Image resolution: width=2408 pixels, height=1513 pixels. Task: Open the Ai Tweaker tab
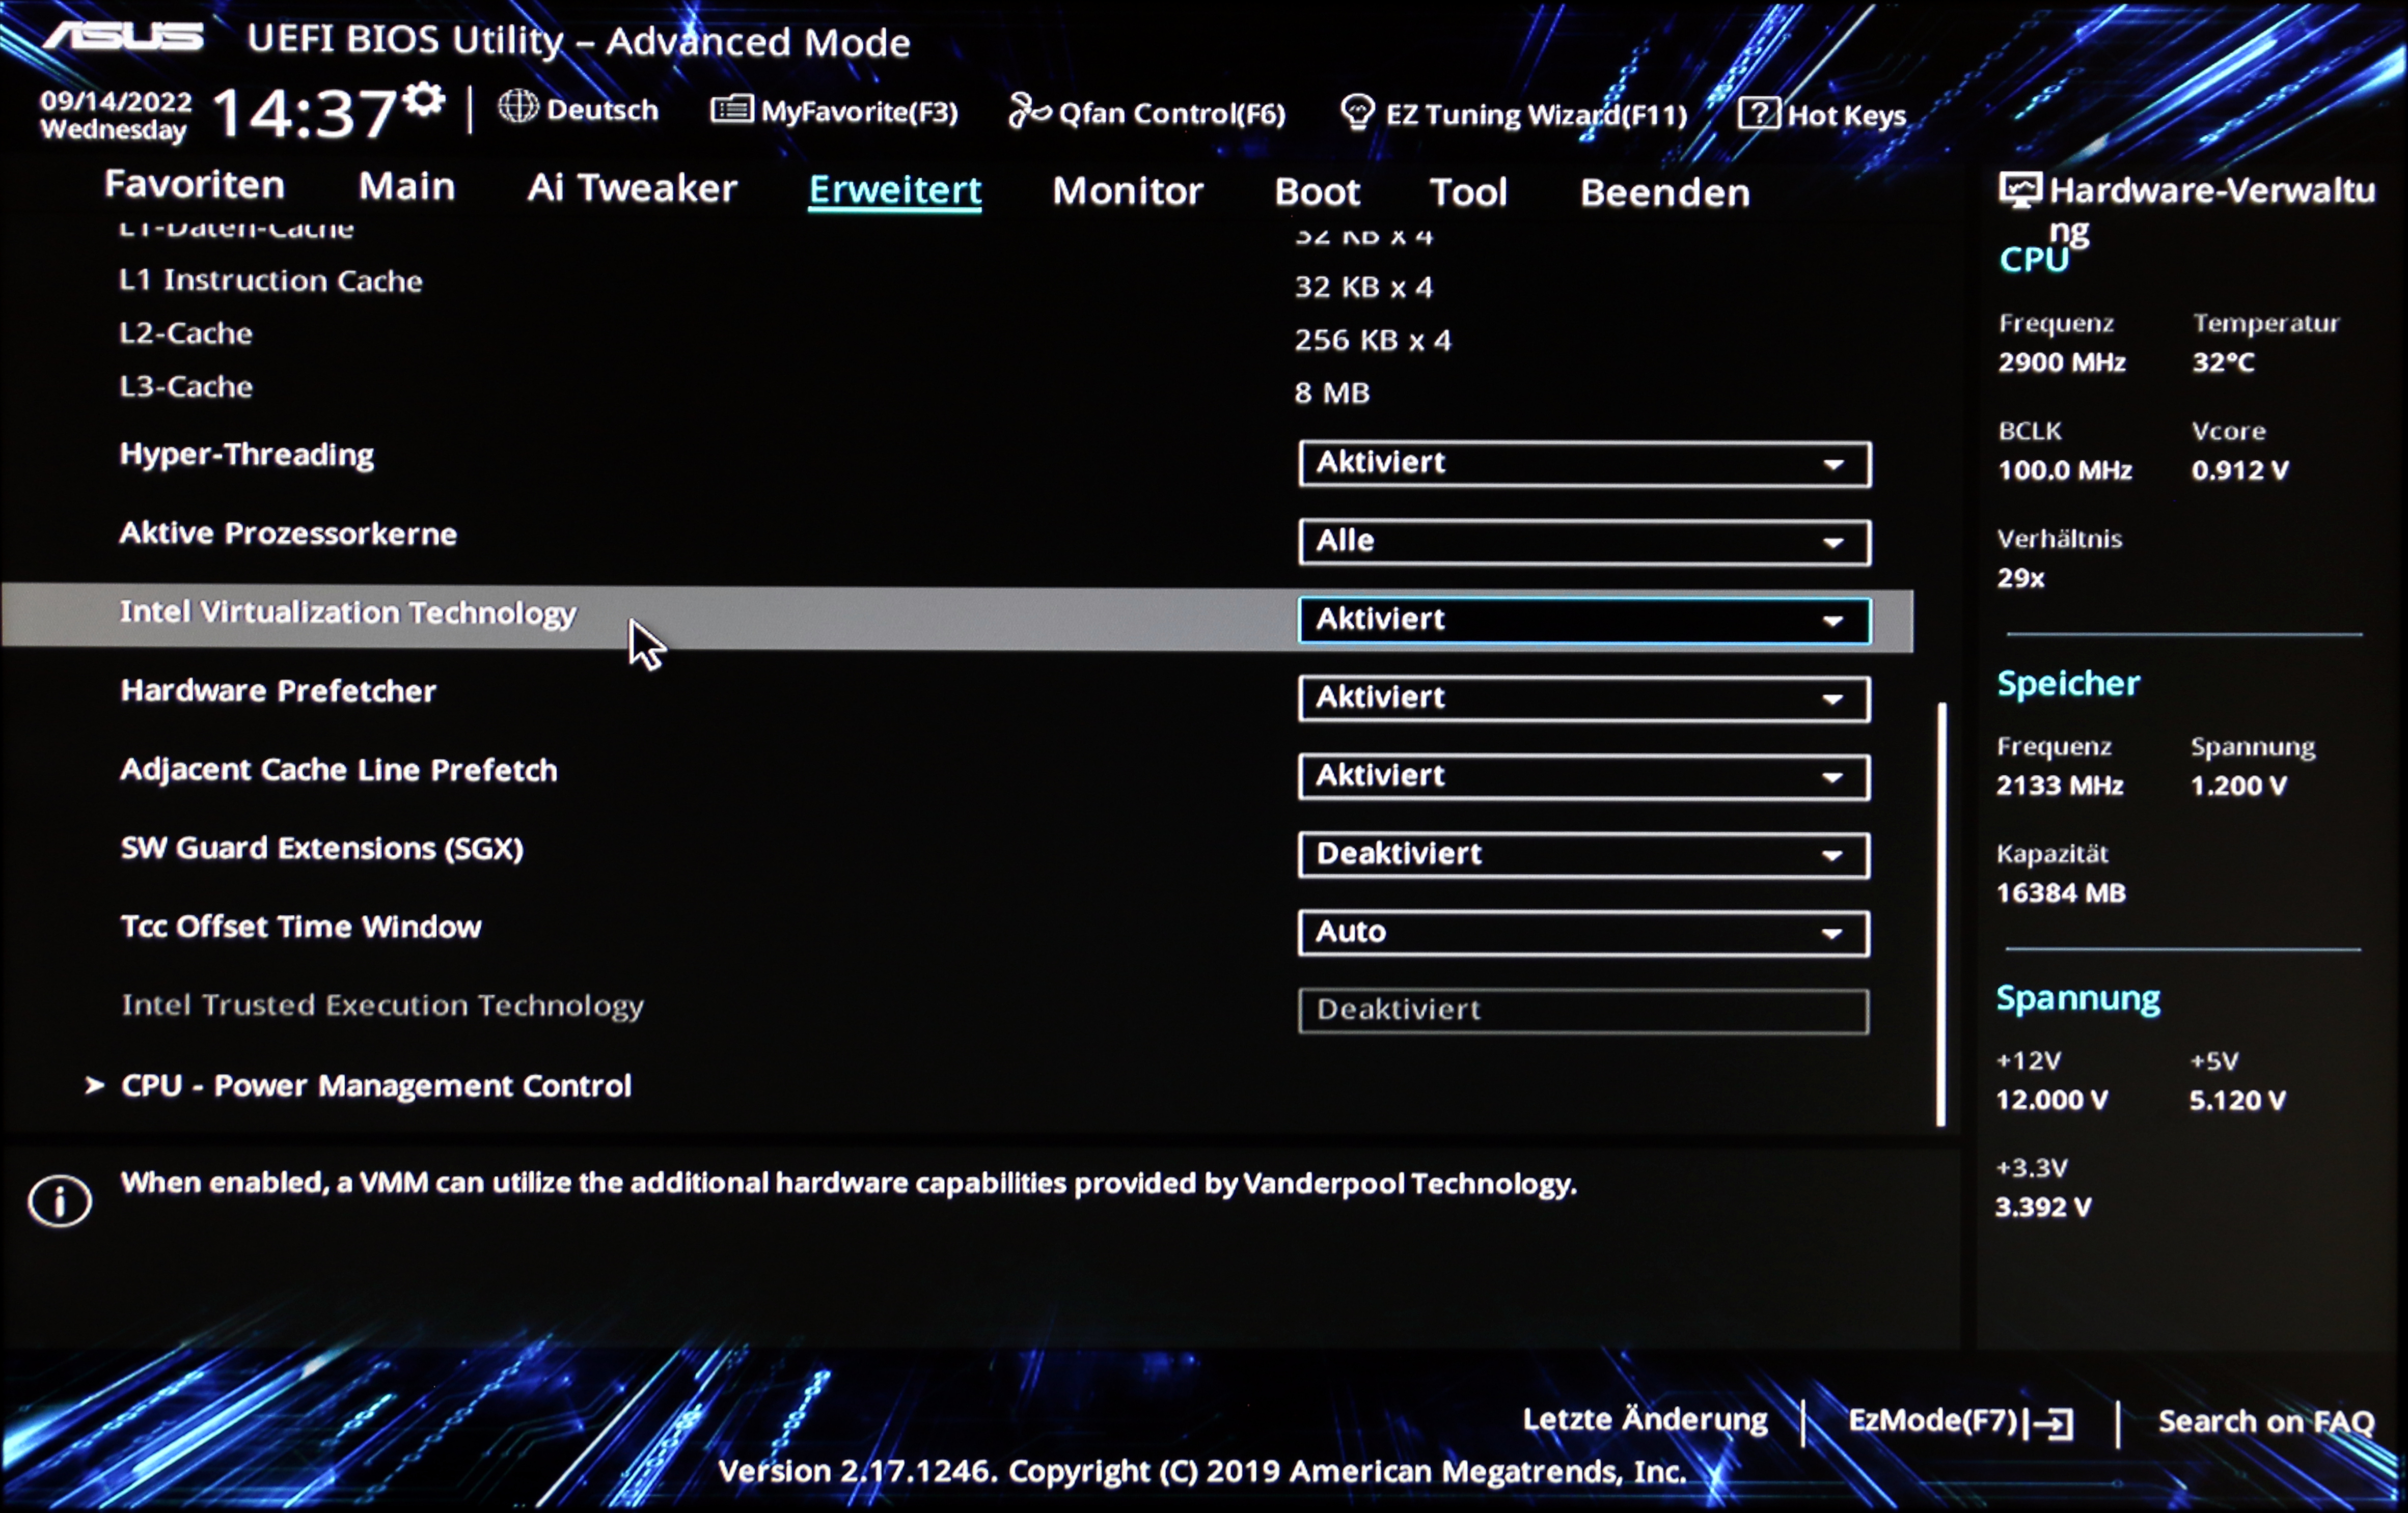coord(632,188)
